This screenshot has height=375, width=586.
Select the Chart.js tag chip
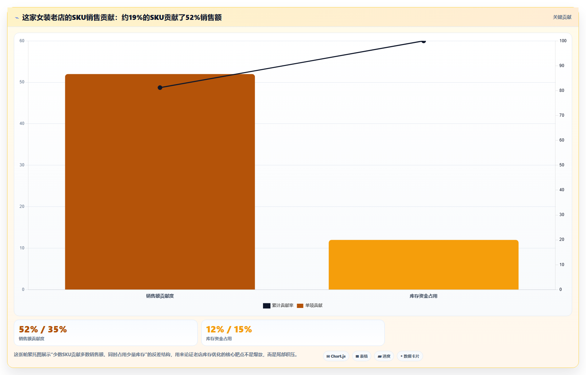pos(336,356)
